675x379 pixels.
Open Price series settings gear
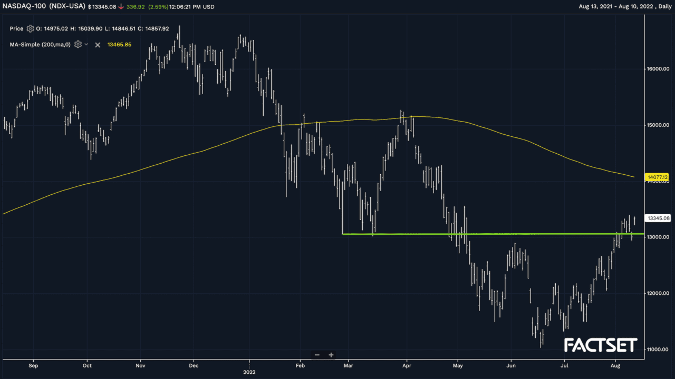(30, 29)
